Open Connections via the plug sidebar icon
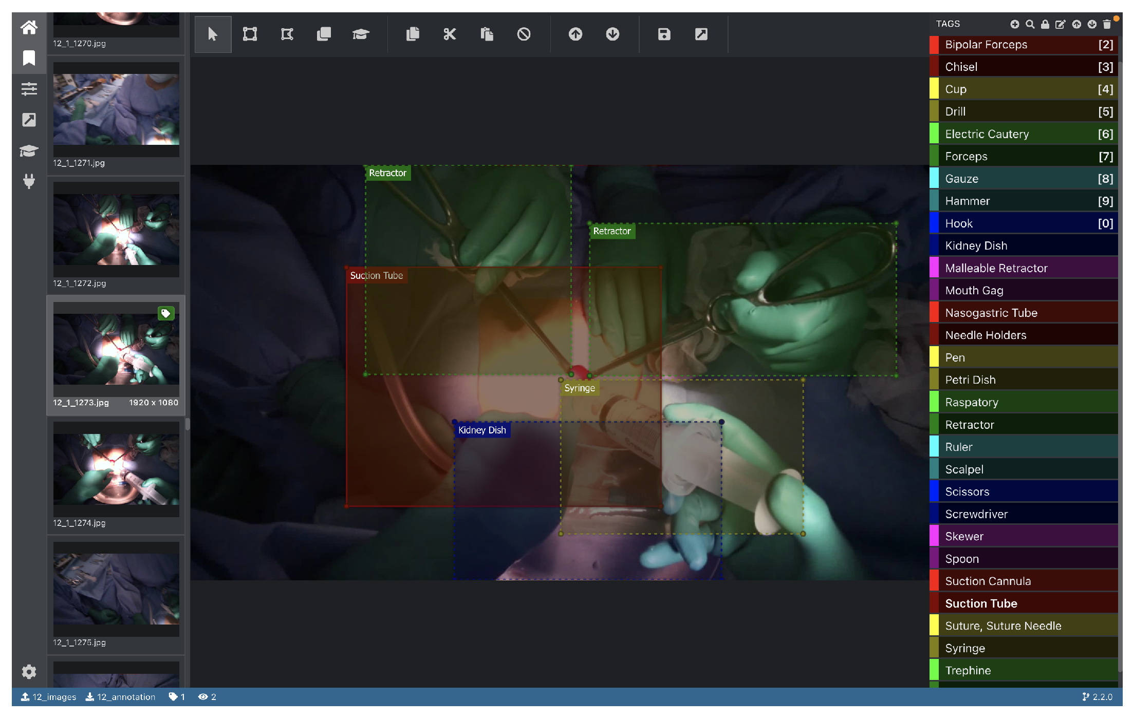 pyautogui.click(x=29, y=181)
